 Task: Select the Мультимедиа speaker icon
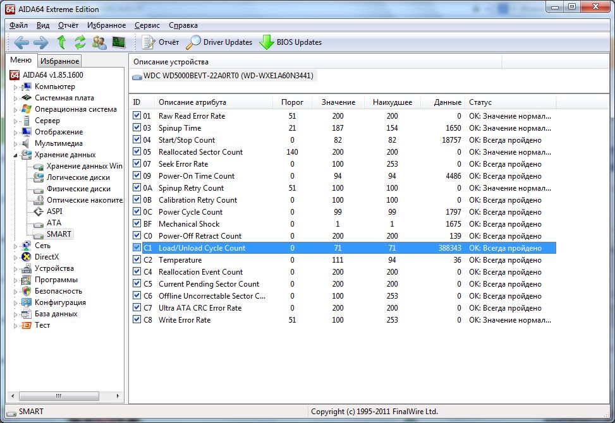26,143
